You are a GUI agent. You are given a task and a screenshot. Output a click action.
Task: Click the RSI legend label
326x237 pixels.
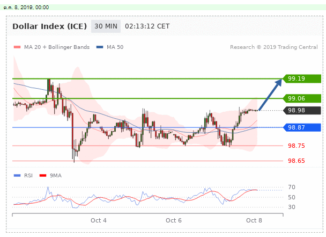point(28,176)
